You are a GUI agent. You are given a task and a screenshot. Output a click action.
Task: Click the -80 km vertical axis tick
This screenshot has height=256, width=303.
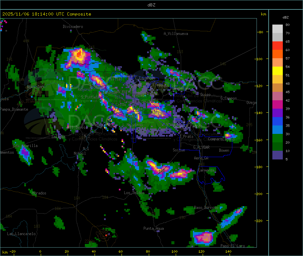[260, 32]
